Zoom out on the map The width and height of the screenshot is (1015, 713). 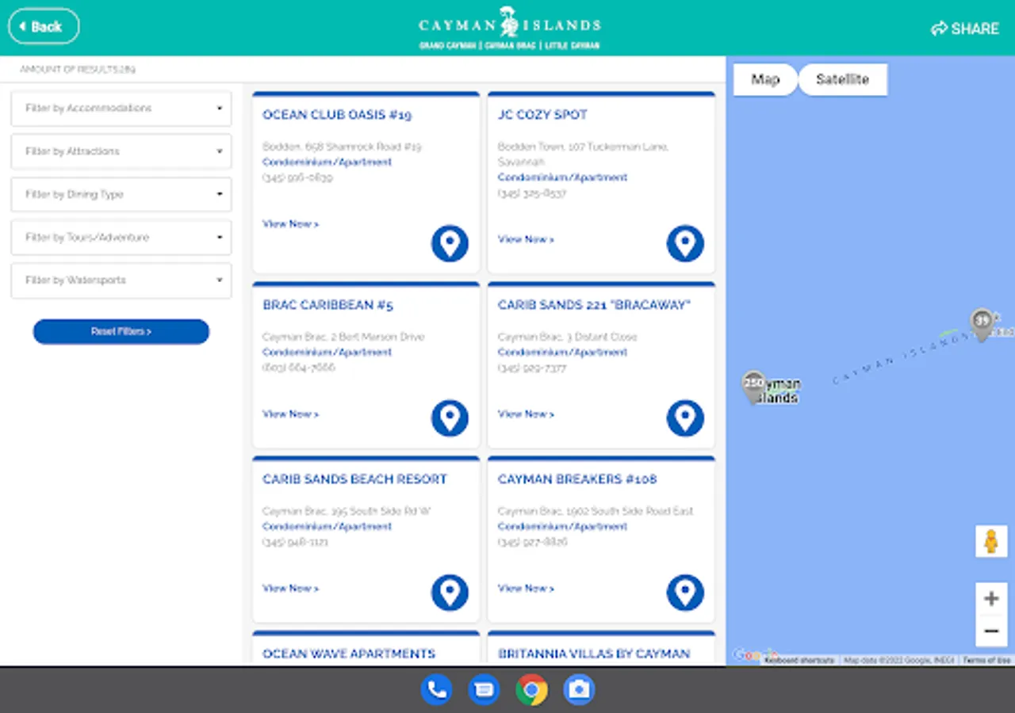(x=991, y=631)
